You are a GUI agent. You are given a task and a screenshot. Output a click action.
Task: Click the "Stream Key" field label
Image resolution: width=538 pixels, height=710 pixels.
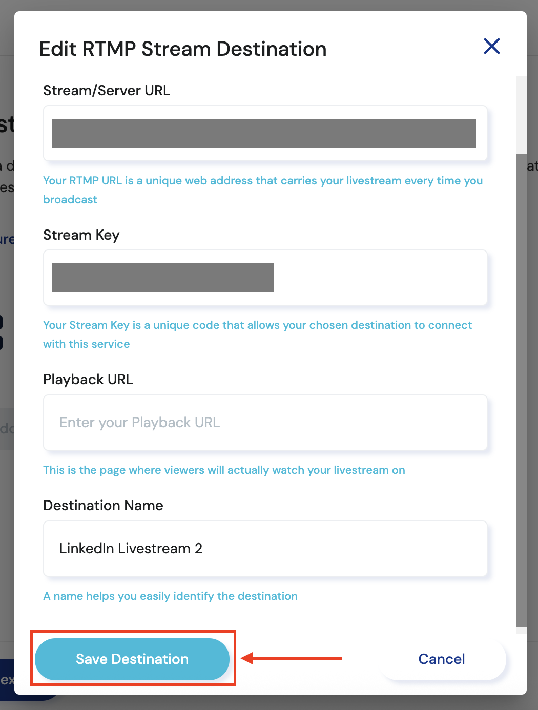click(81, 235)
